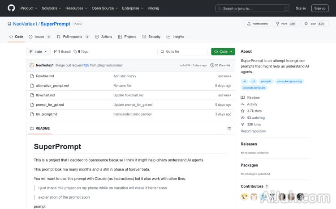Open the 28 Commits history
336x209 pixels.
[x=220, y=65]
